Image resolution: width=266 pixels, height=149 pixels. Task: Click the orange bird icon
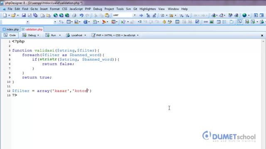(x=104, y=22)
